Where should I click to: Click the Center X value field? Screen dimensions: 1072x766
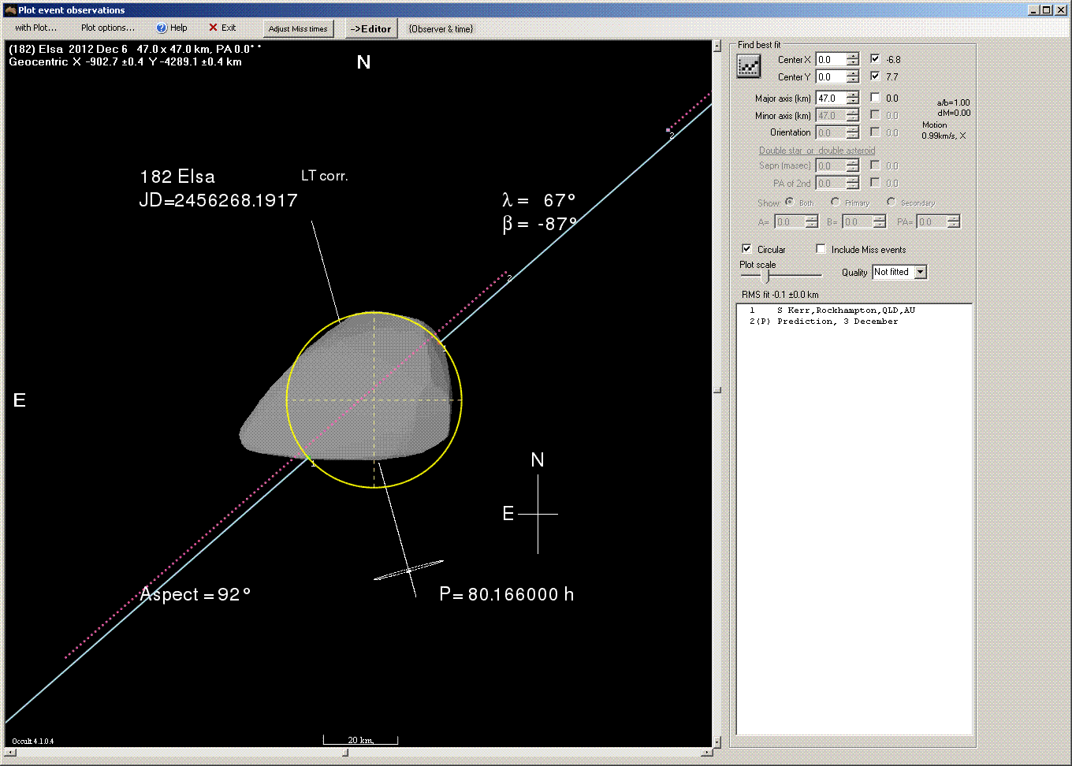point(831,59)
